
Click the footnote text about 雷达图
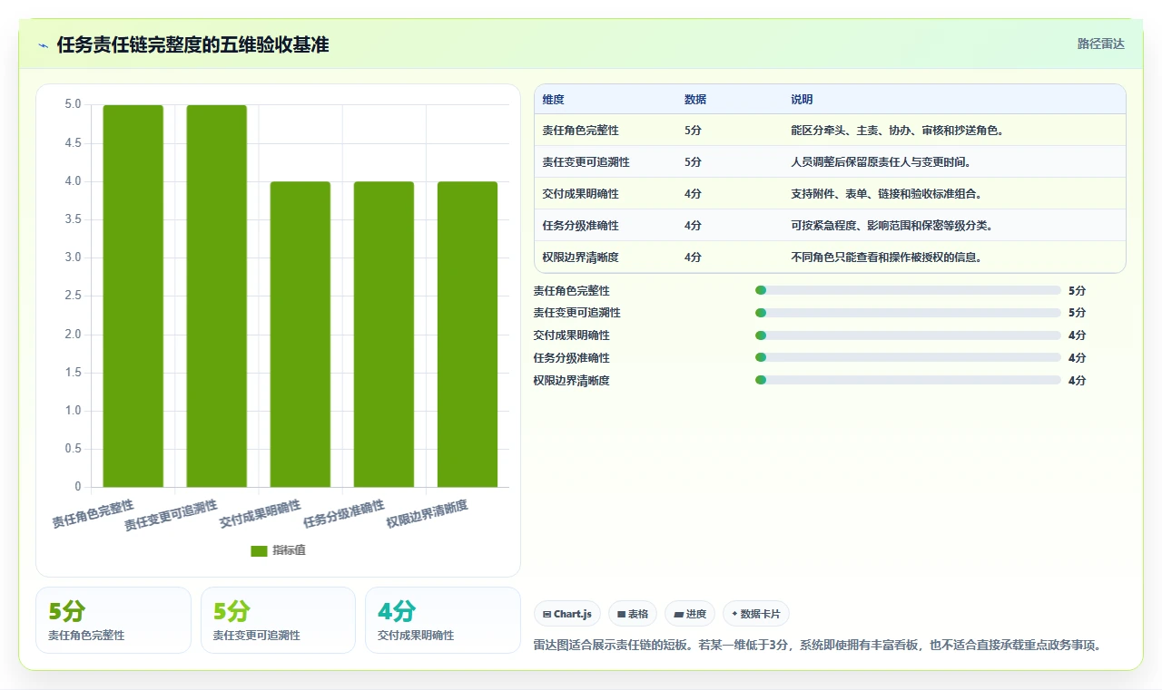pos(817,646)
